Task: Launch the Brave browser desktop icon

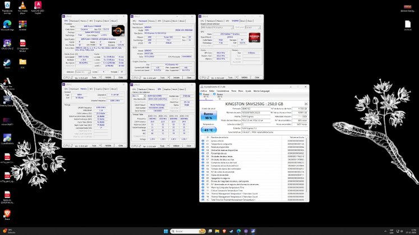Action: point(7,213)
